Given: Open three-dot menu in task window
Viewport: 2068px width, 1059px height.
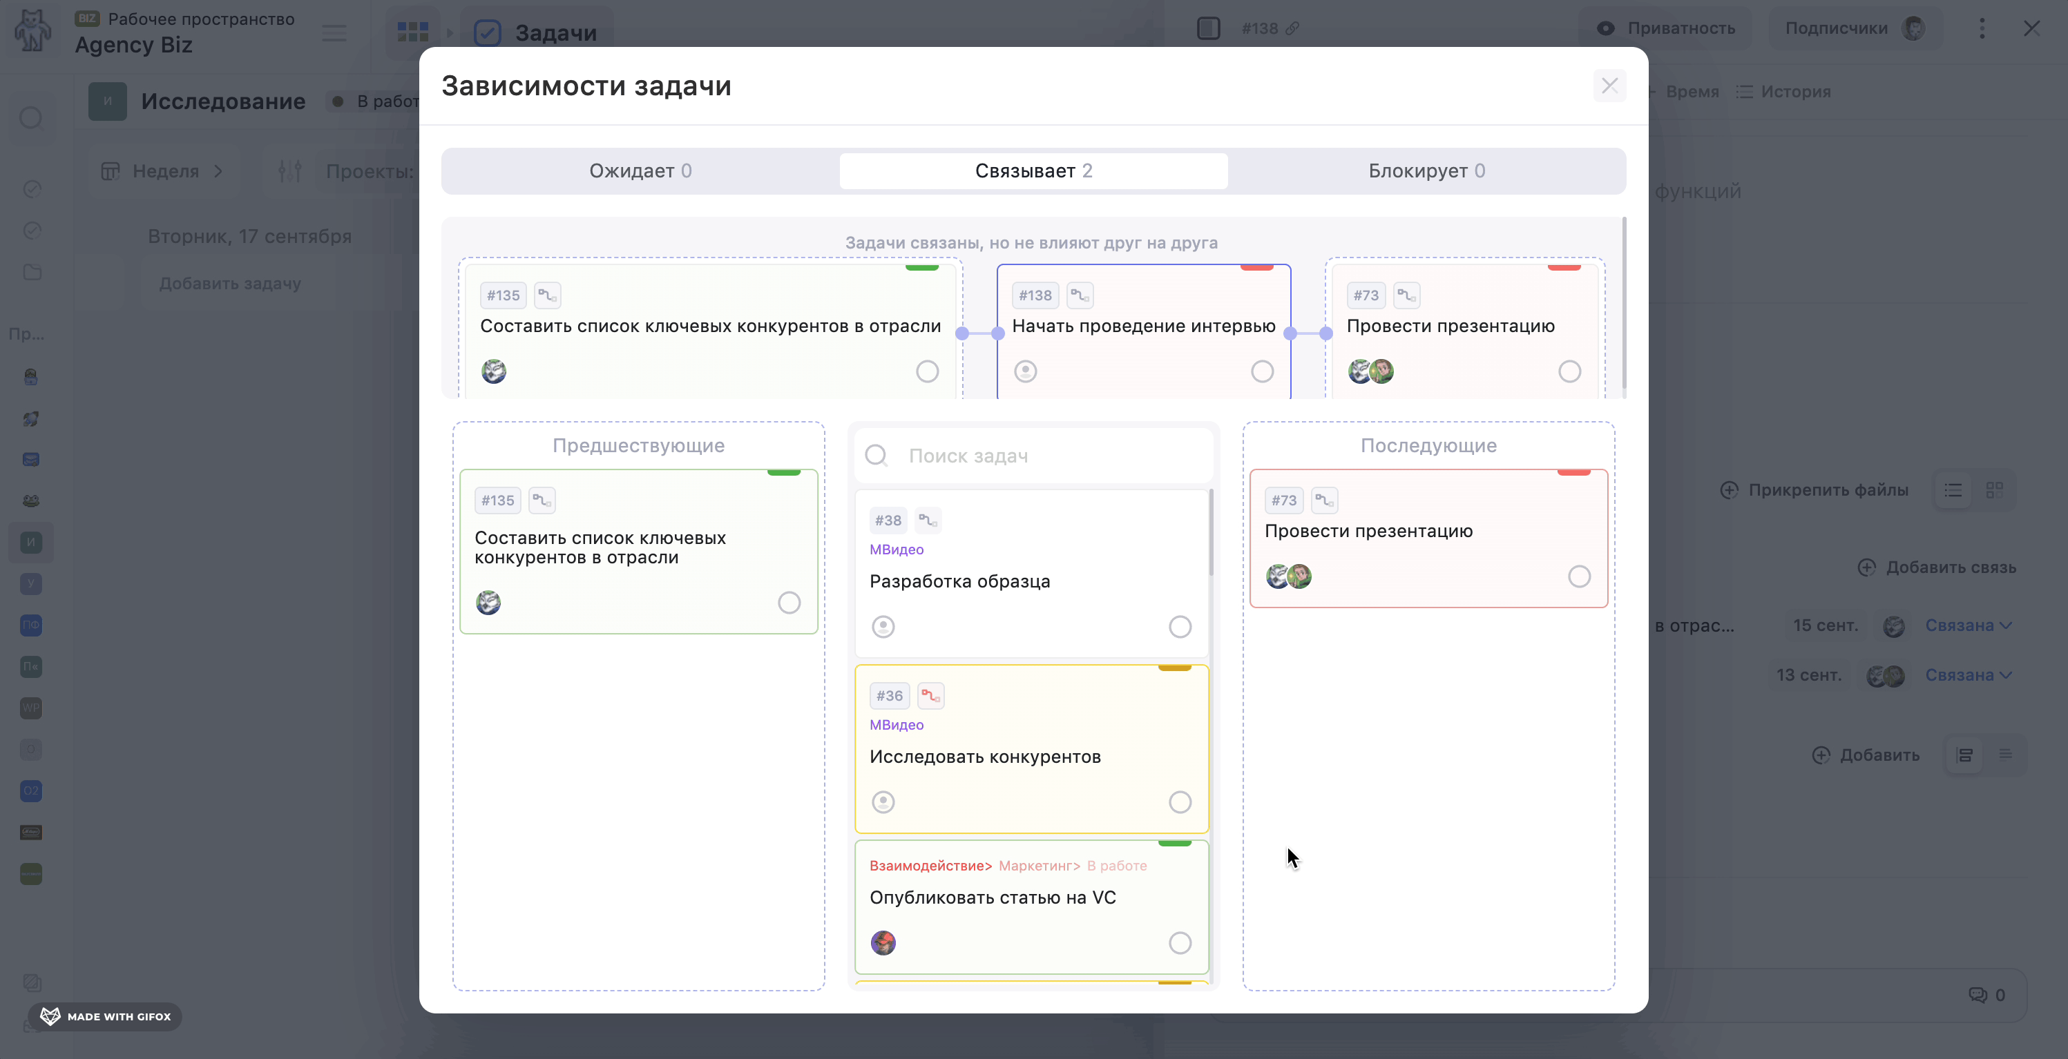Looking at the screenshot, I should (1982, 29).
